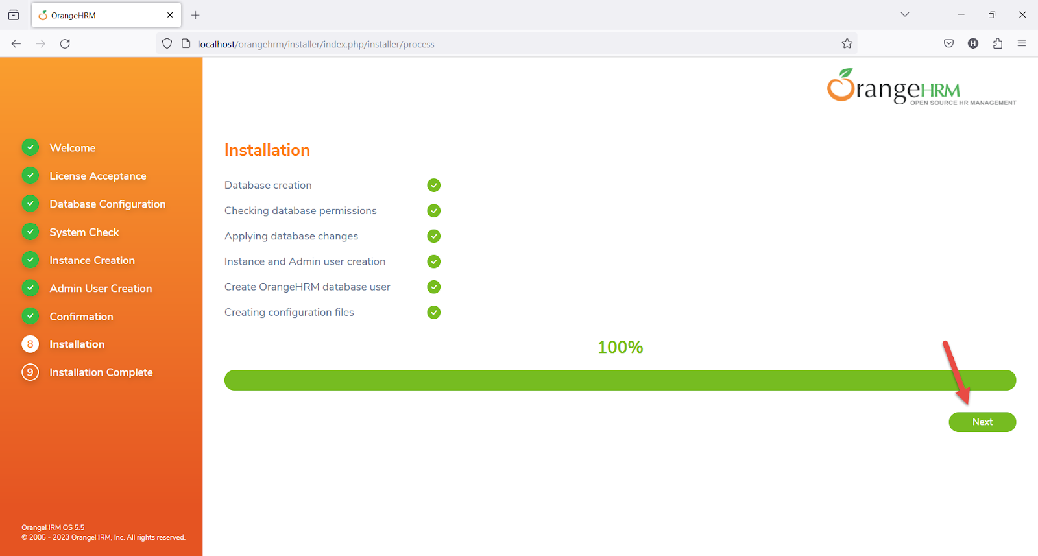
Task: Click the browser forward arrow
Action: (40, 43)
